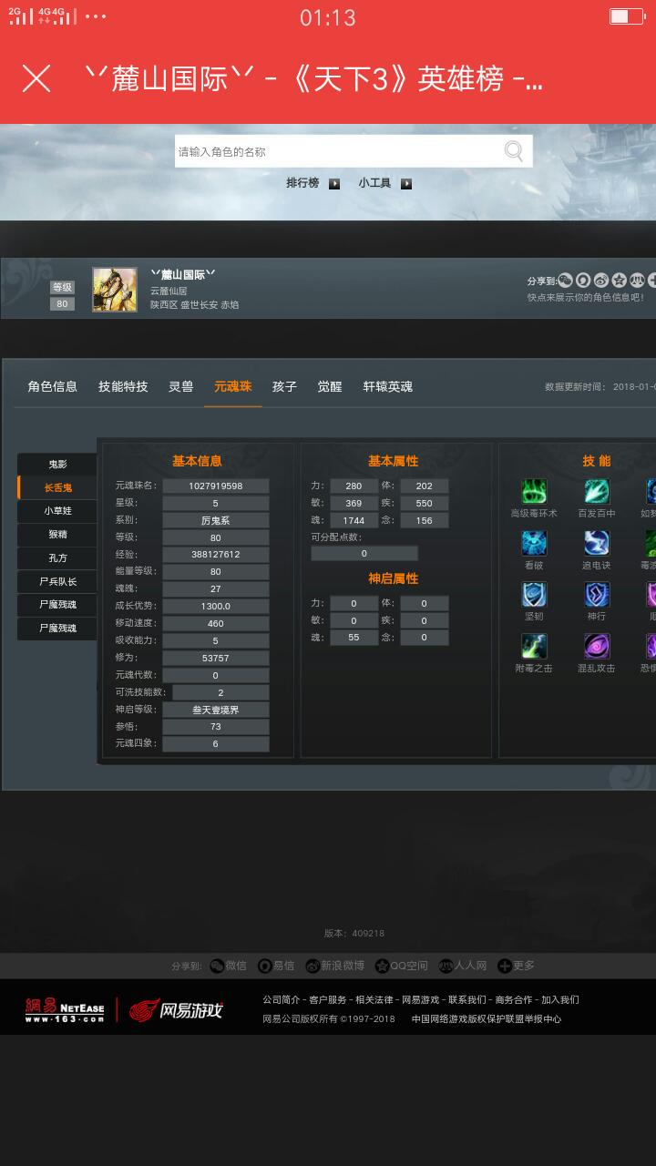Tap the battery indicator in status bar
656x1166 pixels.
[627, 16]
